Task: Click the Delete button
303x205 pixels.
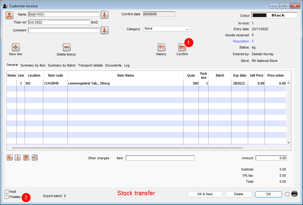Action: (x=238, y=194)
